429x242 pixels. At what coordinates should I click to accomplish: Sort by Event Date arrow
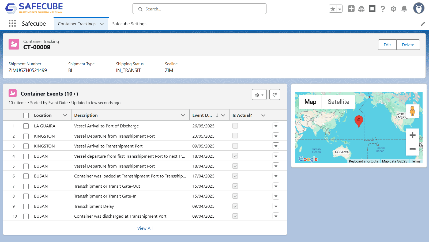tap(217, 115)
